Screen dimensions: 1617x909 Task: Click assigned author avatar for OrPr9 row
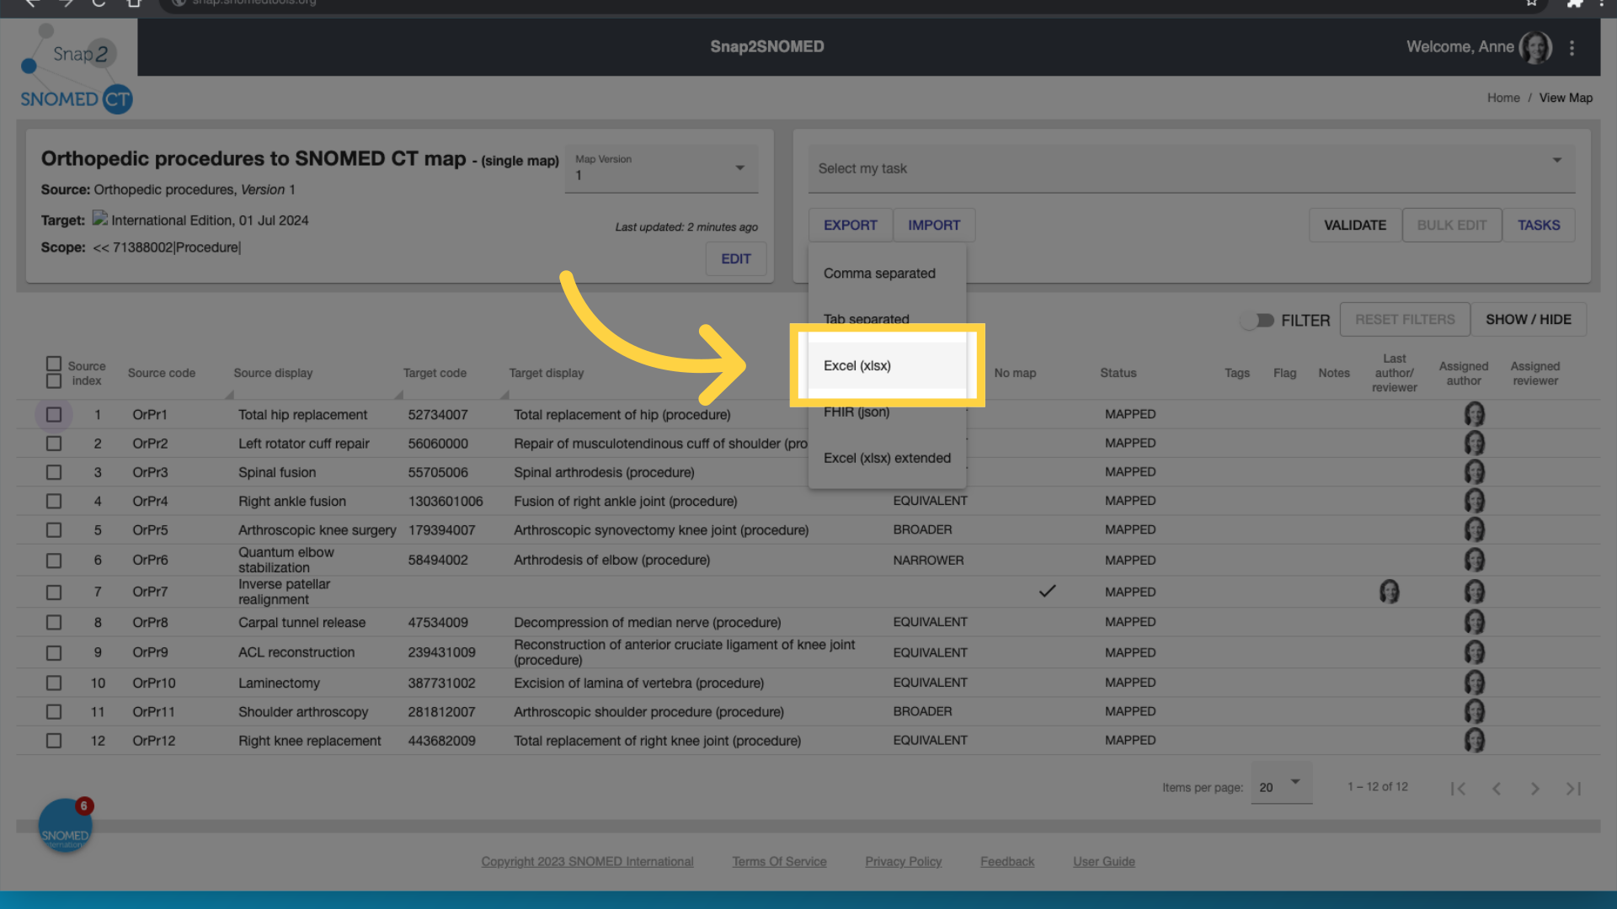pyautogui.click(x=1474, y=652)
